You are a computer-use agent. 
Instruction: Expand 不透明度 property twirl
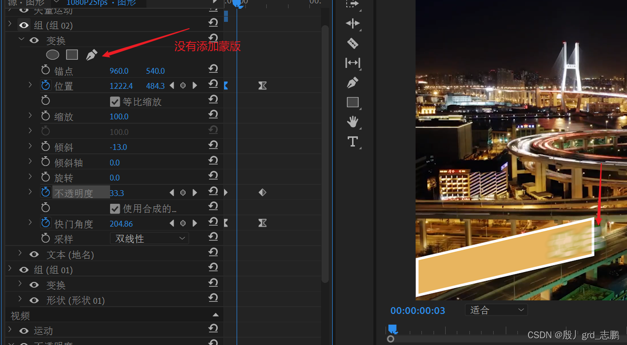click(30, 192)
